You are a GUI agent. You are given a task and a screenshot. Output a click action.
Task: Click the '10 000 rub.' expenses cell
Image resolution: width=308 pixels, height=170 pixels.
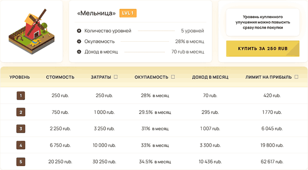coord(104,145)
